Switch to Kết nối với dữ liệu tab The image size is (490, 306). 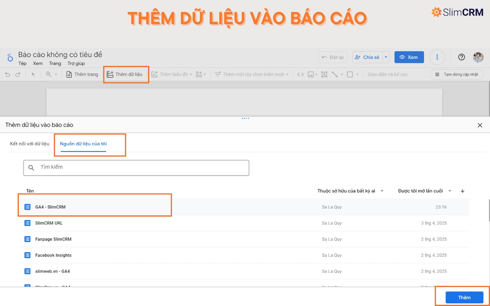pos(29,144)
